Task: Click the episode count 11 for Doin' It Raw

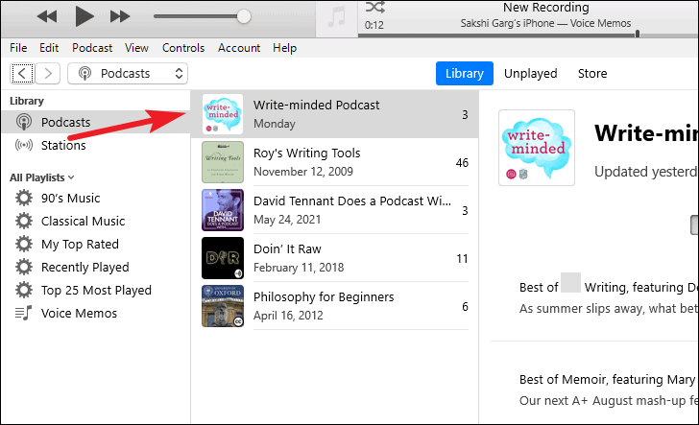Action: point(462,258)
